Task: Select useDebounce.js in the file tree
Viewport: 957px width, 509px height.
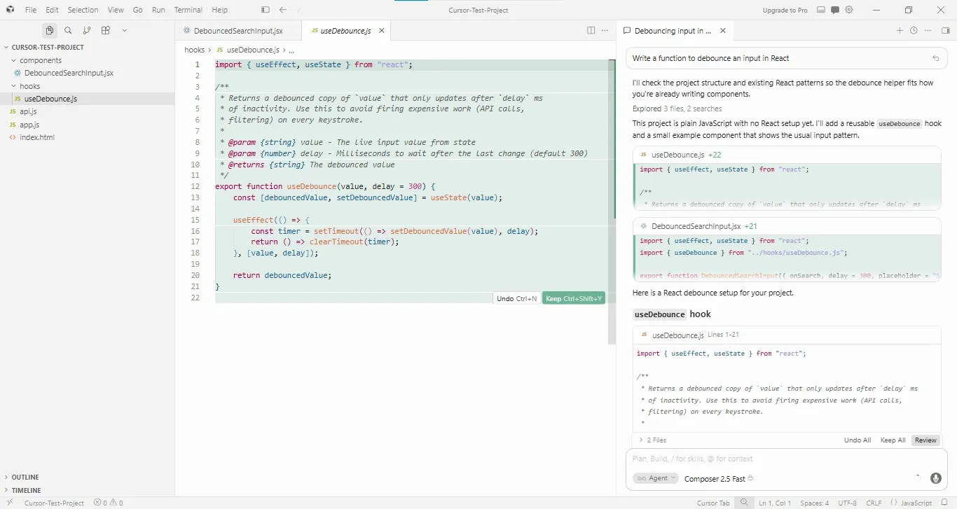Action: tap(50, 99)
